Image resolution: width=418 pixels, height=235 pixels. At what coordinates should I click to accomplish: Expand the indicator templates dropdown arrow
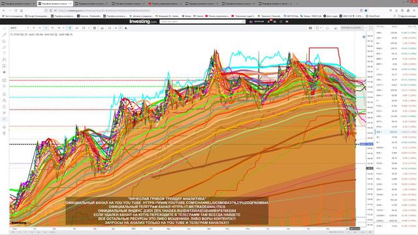click(x=89, y=28)
